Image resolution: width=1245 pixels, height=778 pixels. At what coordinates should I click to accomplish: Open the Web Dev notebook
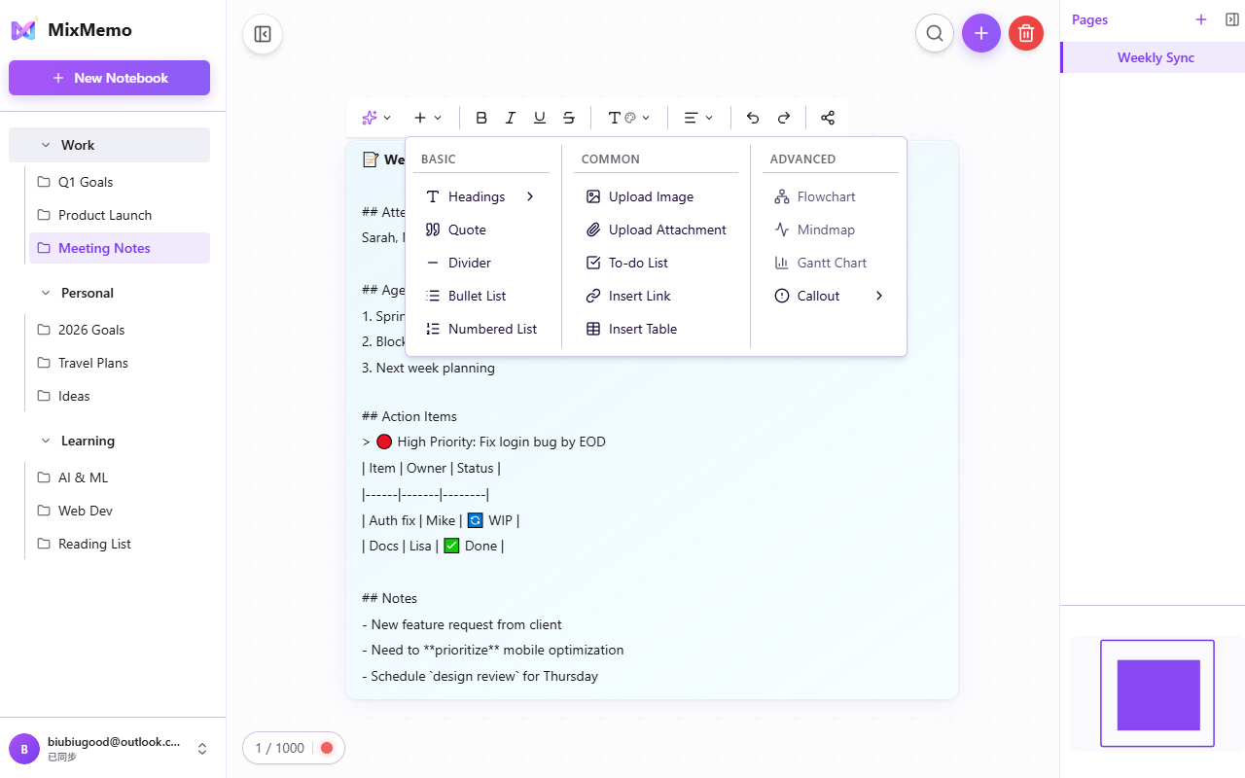pyautogui.click(x=120, y=511)
